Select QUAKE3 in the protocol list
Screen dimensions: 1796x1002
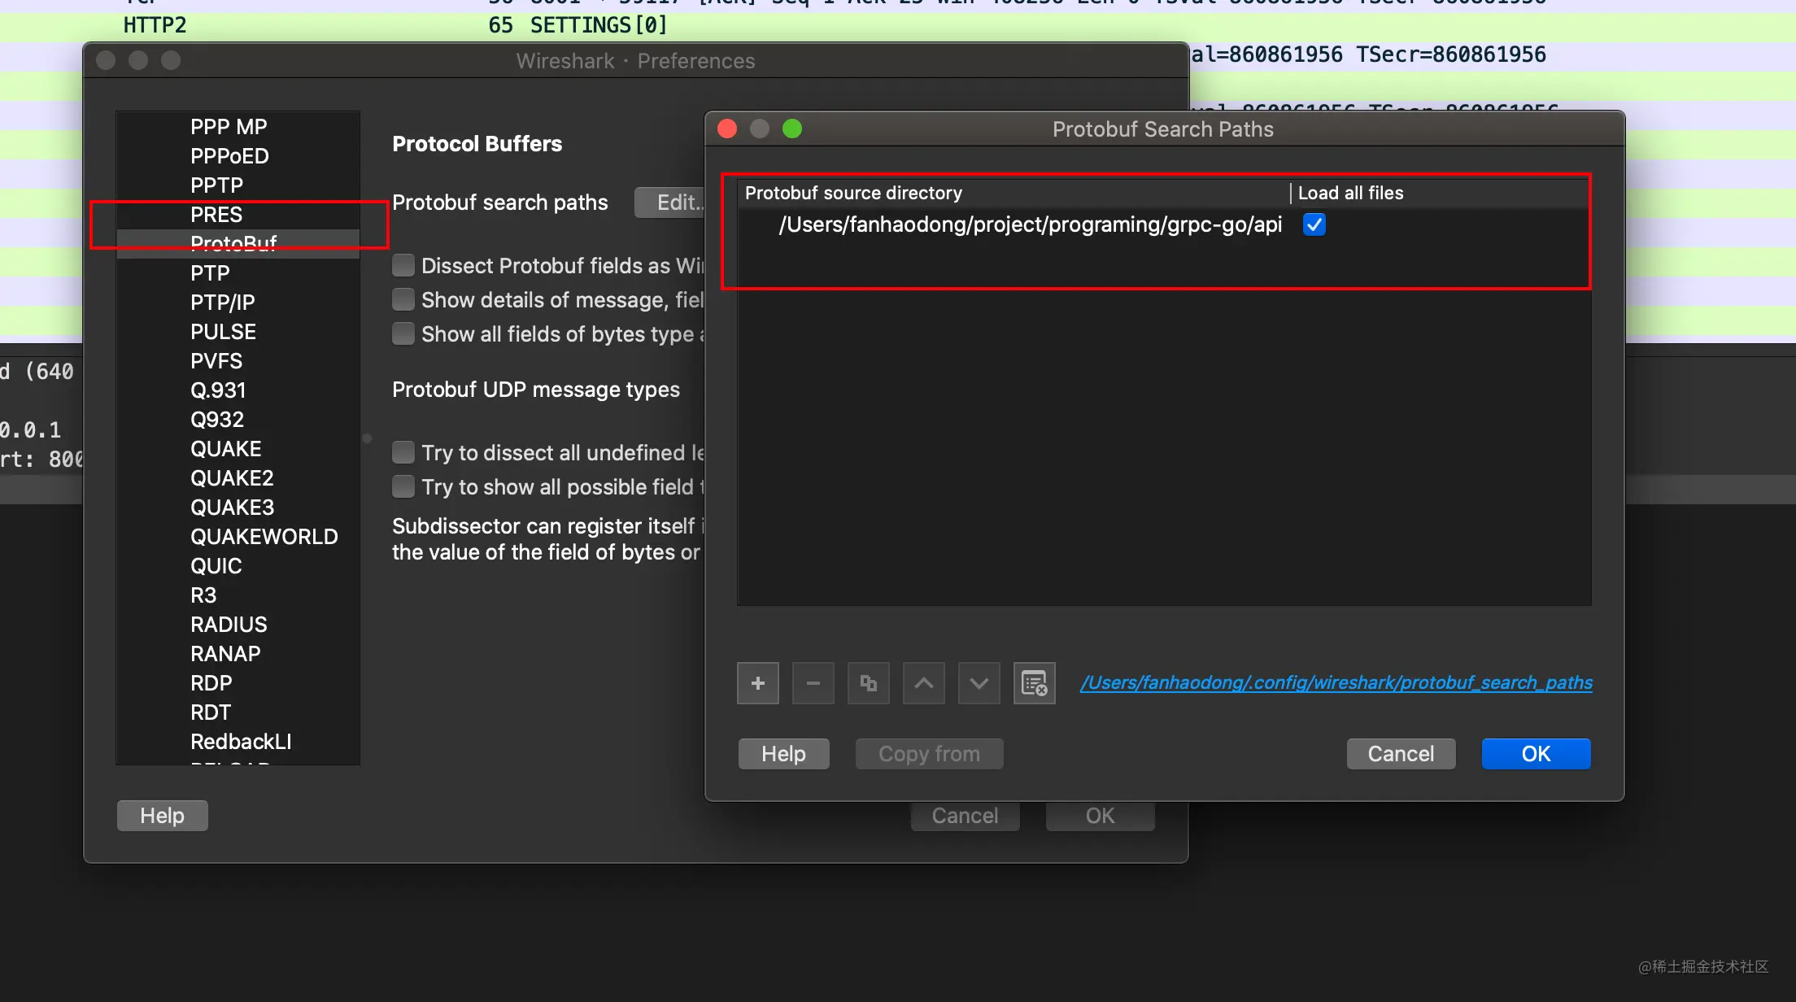tap(238, 508)
